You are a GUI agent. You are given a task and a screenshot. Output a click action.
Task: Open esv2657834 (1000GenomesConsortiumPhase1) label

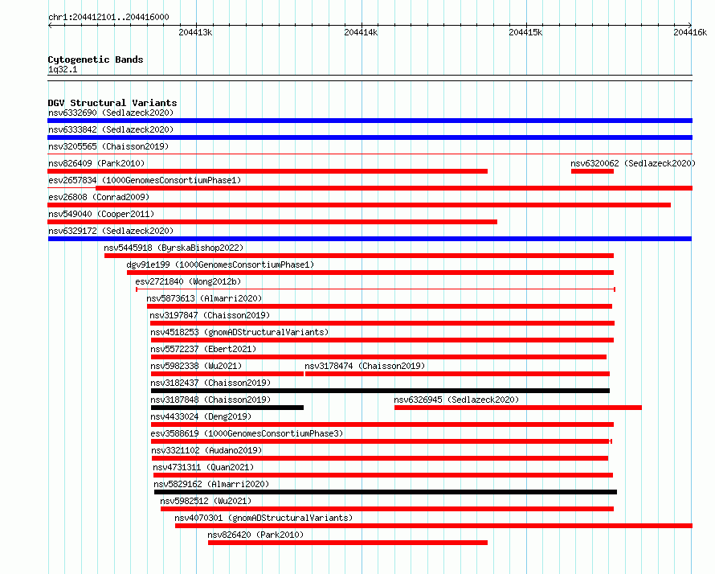pos(145,180)
